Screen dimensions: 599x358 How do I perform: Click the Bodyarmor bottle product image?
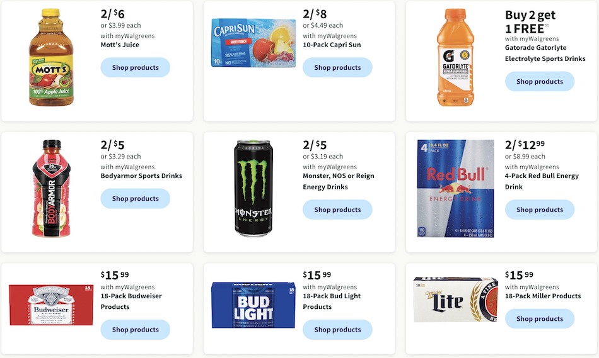51,188
